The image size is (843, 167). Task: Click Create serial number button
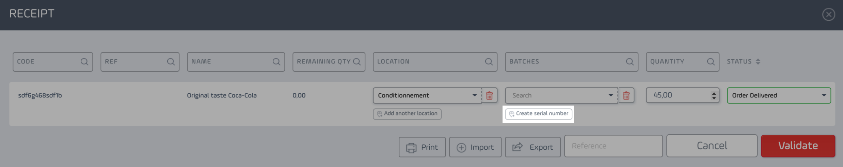pos(539,114)
